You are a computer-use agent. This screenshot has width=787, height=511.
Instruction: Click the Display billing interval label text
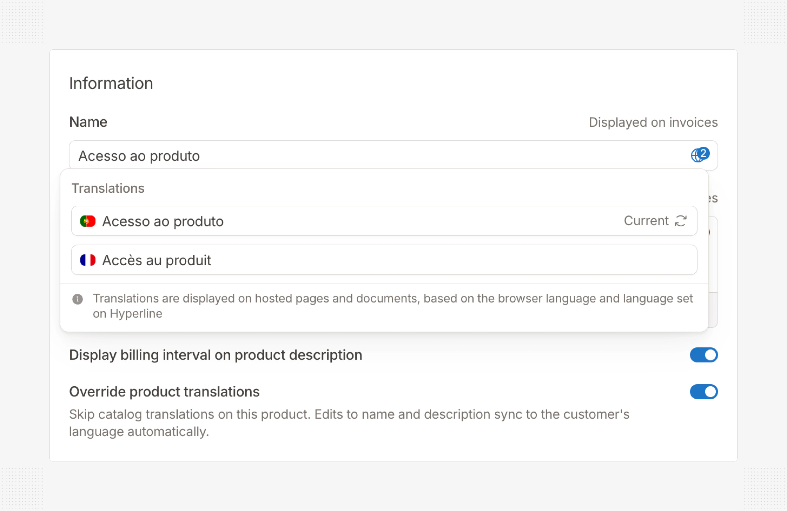[x=216, y=355]
